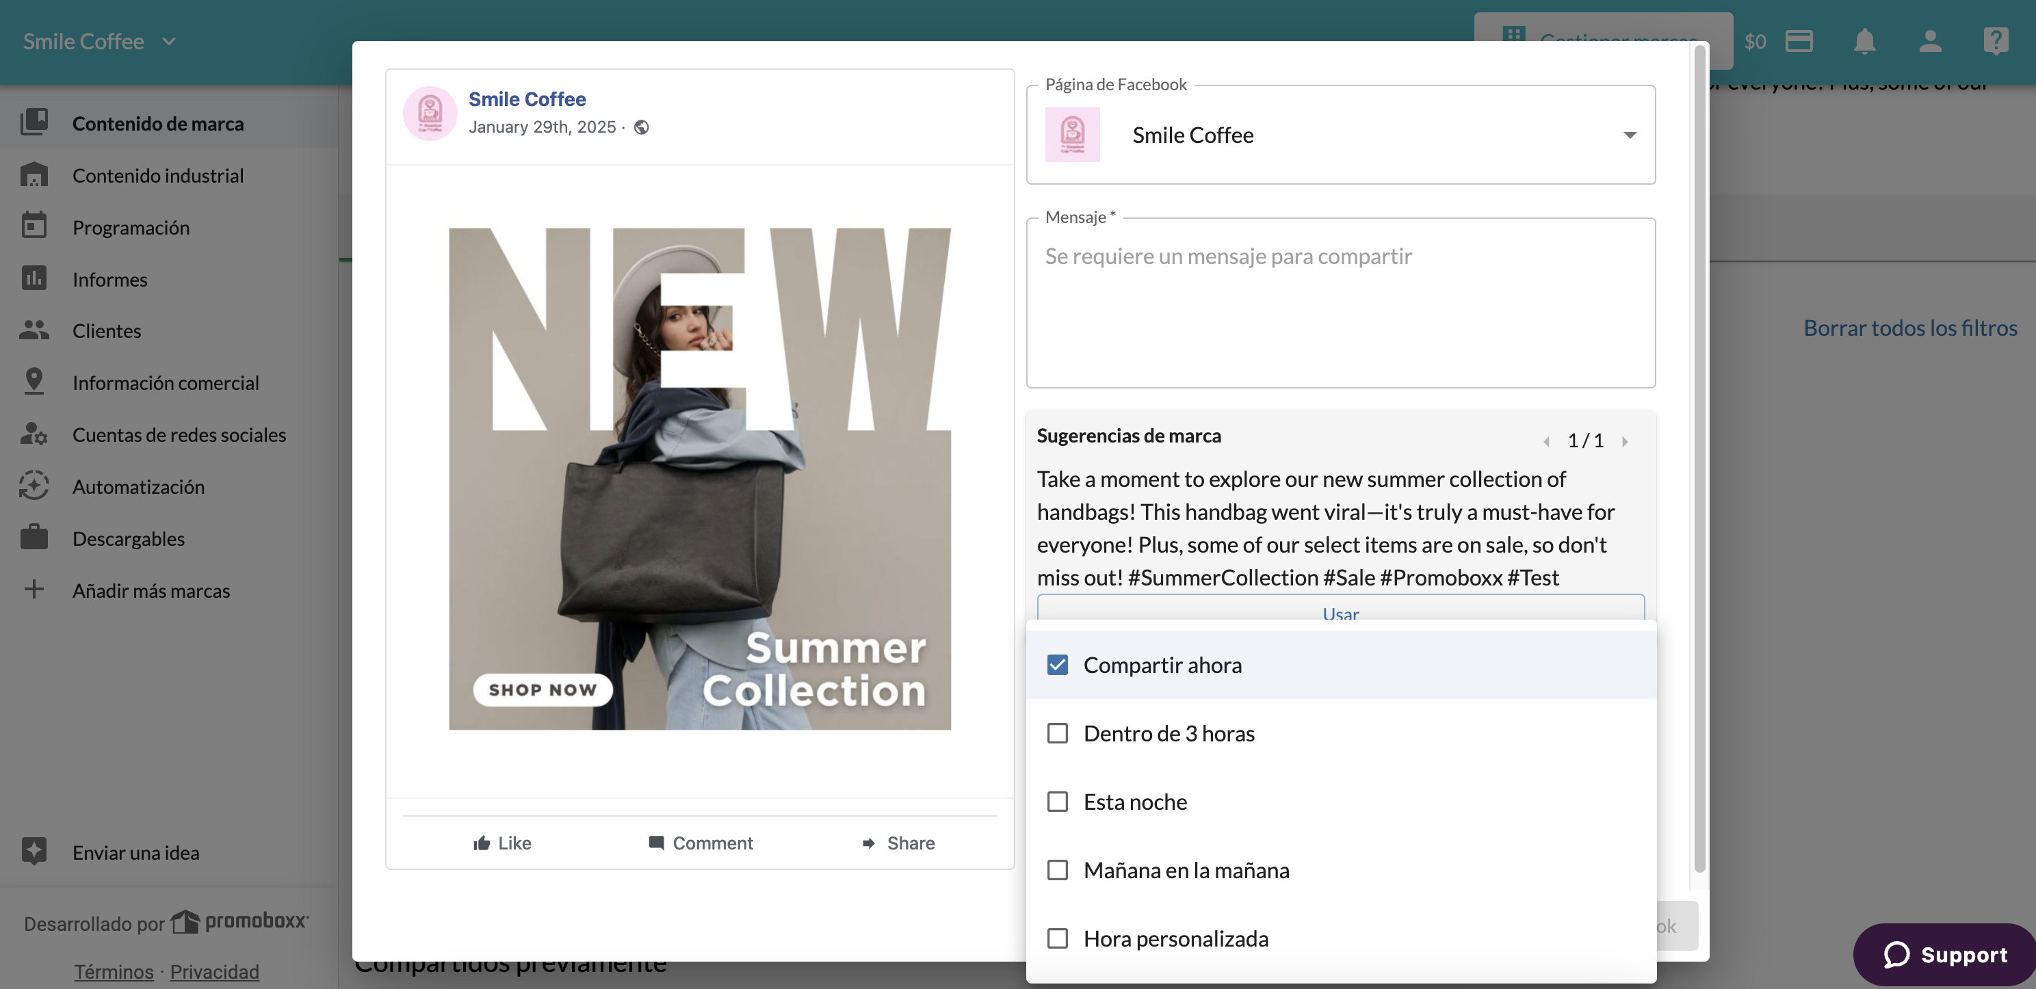Click the Usar suggestion button
2036x989 pixels.
coord(1340,608)
